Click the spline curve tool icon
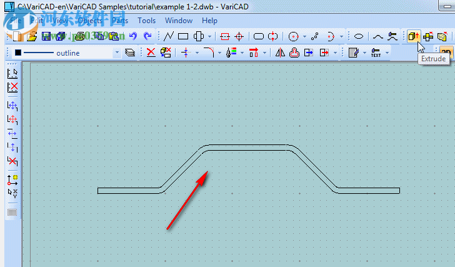455x267 pixels. pyautogui.click(x=377, y=36)
